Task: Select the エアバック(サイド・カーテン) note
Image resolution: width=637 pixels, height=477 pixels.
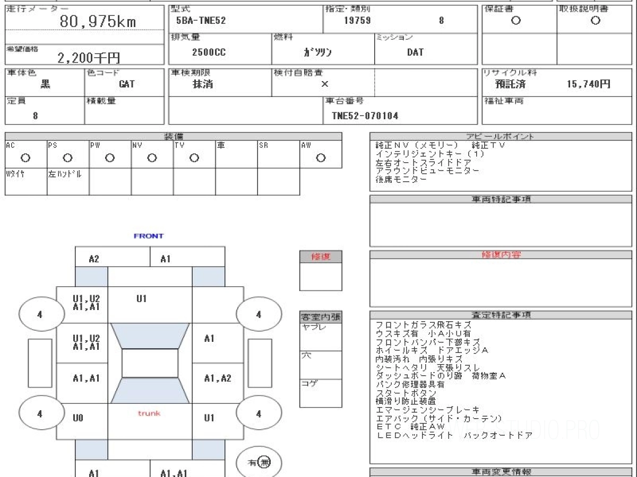Action: tap(439, 418)
